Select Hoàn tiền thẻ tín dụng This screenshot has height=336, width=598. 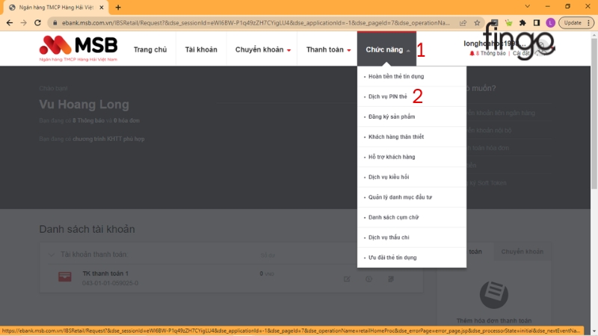point(412,77)
